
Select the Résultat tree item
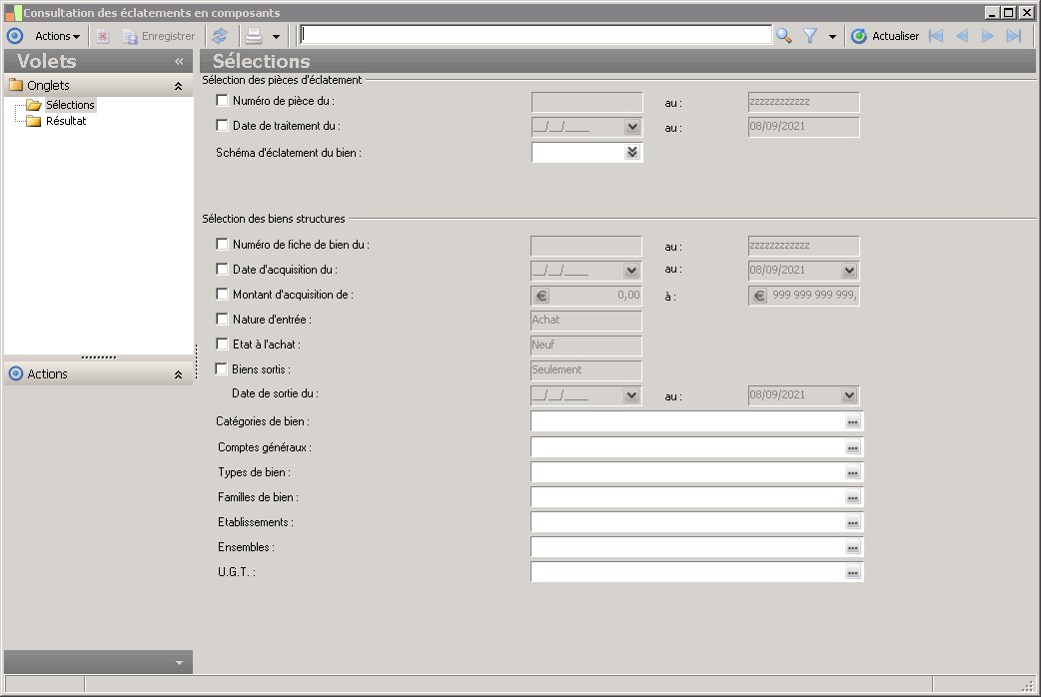point(66,121)
